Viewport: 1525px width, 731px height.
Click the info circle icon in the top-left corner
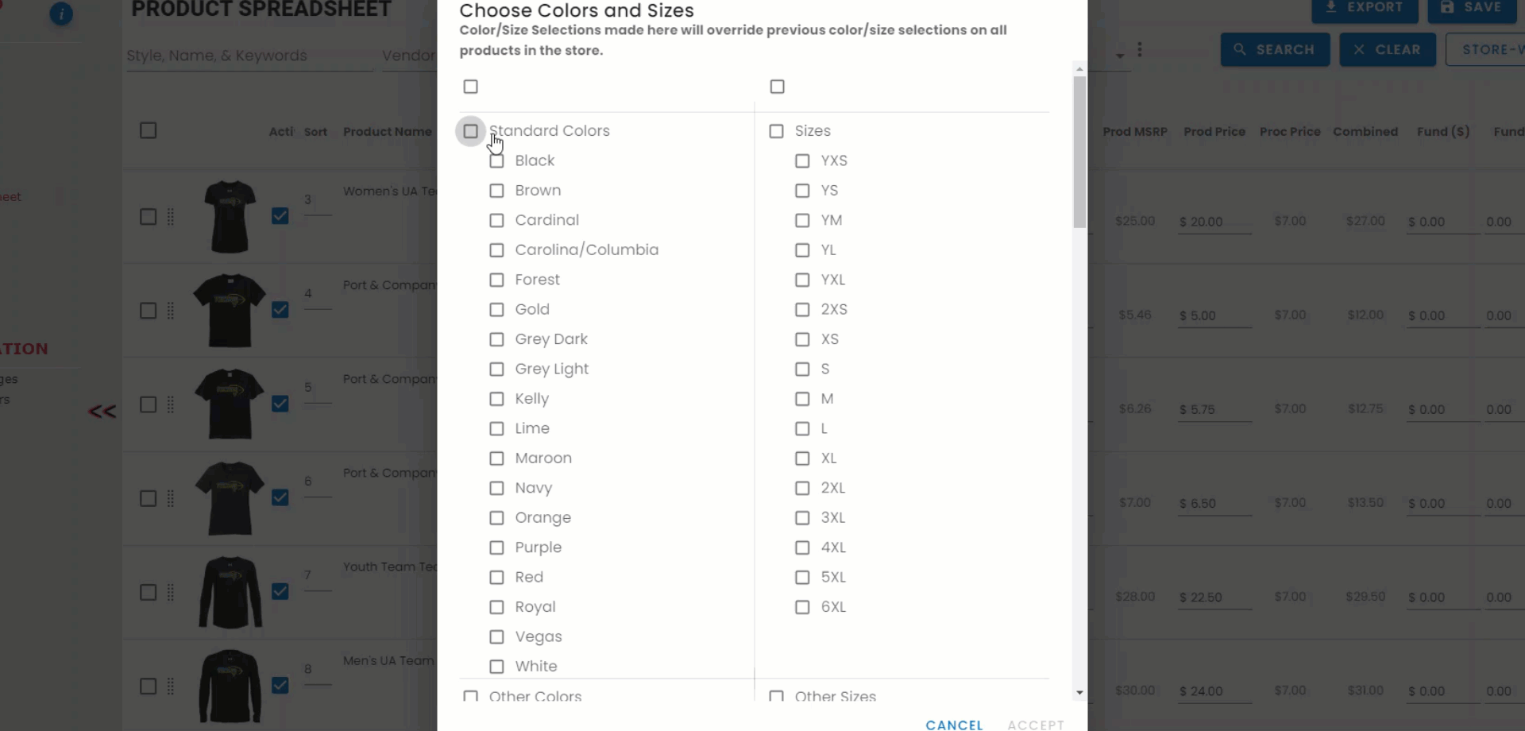coord(61,14)
